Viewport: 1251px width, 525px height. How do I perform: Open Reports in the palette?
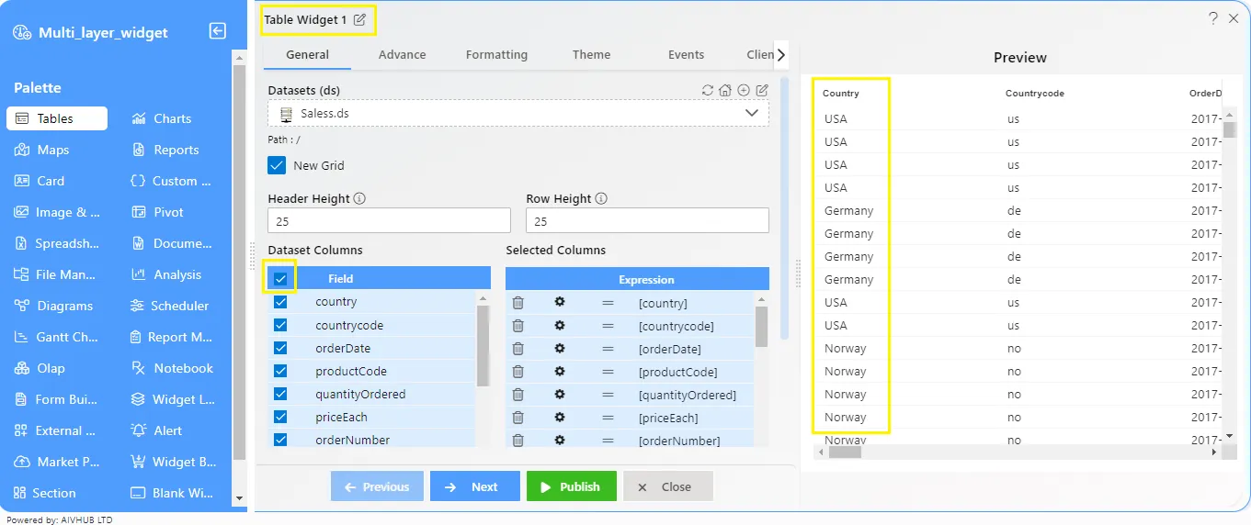point(165,150)
